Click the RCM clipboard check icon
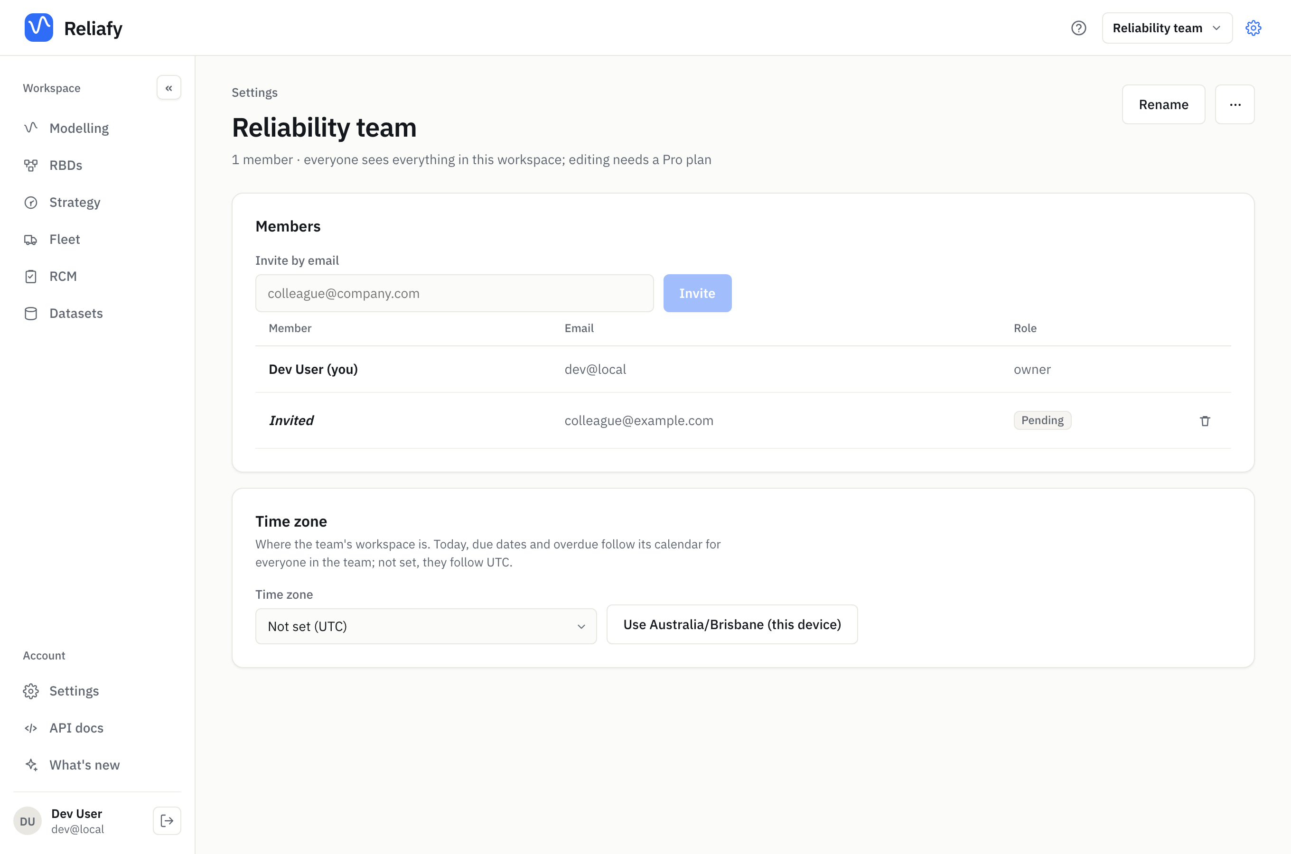Image resolution: width=1291 pixels, height=854 pixels. click(x=31, y=276)
